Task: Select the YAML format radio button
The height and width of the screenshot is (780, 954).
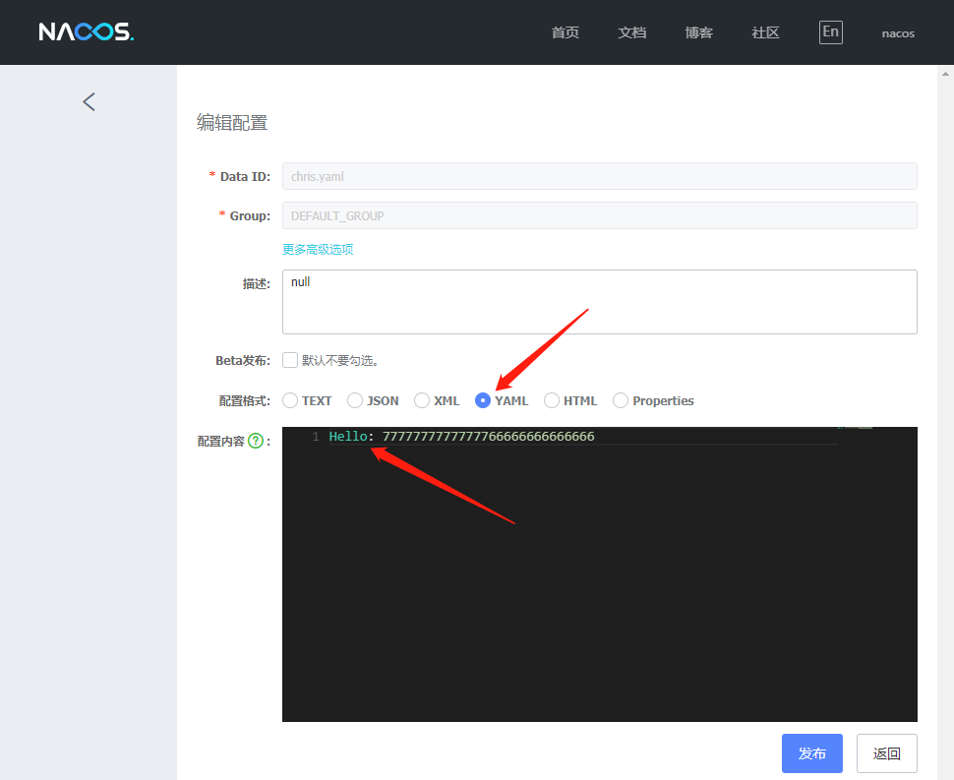Action: pos(483,400)
